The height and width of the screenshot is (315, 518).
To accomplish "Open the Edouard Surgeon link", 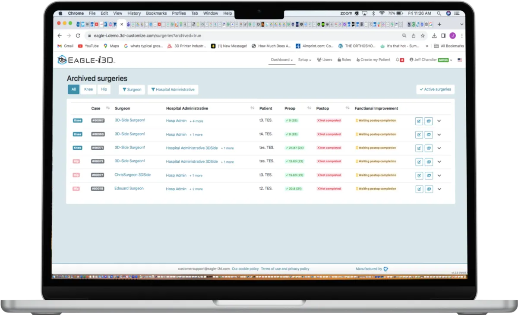I will [129, 189].
